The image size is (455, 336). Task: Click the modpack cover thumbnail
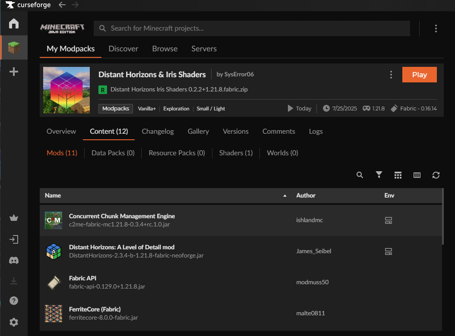click(66, 90)
